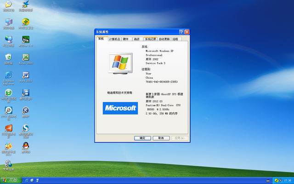Close the System Properties dialog
This screenshot has width=294, height=184.
pos(187,32)
